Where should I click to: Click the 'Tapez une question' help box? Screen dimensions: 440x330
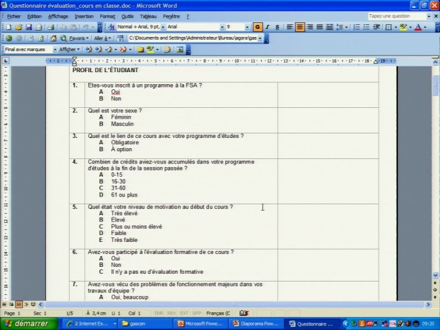(x=397, y=16)
